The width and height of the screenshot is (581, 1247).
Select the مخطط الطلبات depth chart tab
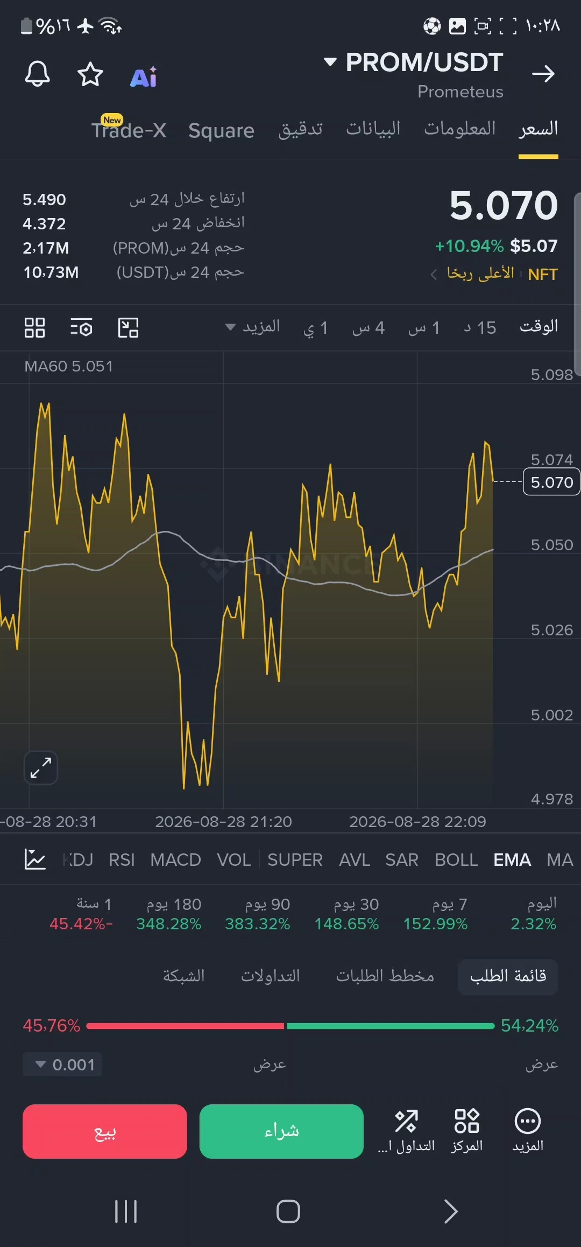tap(385, 976)
